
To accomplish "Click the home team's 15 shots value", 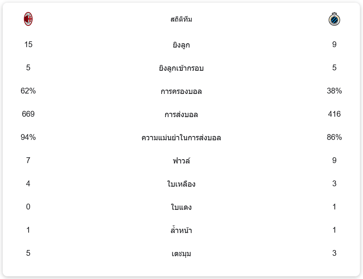I will pos(28,44).
